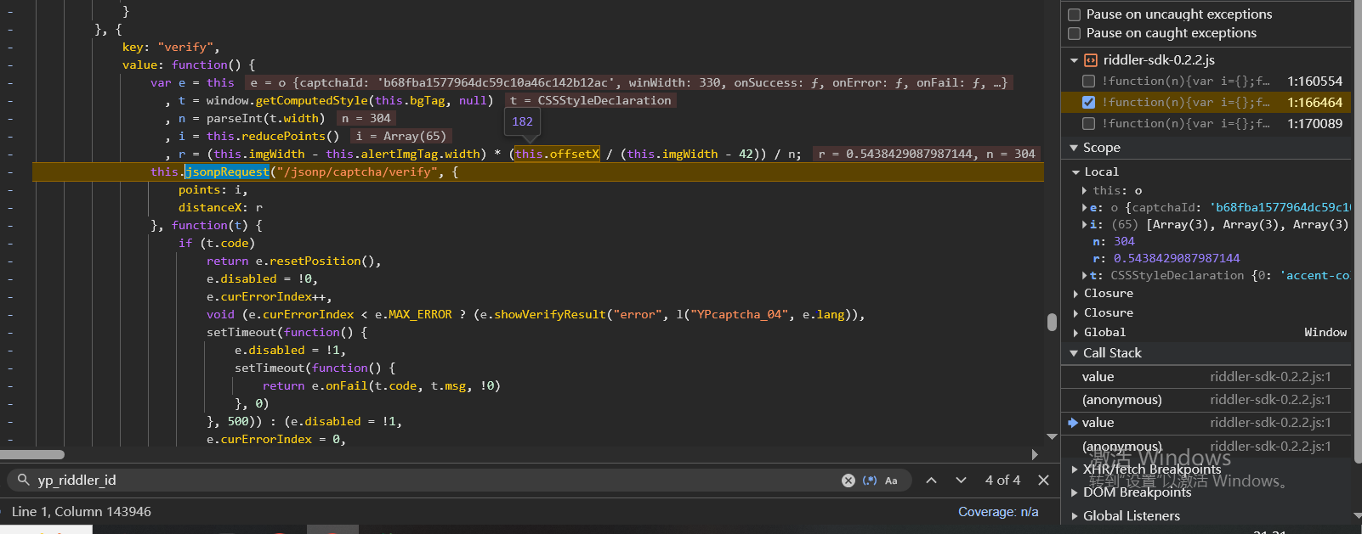Jump to previous search result
The height and width of the screenshot is (534, 1362).
931,481
